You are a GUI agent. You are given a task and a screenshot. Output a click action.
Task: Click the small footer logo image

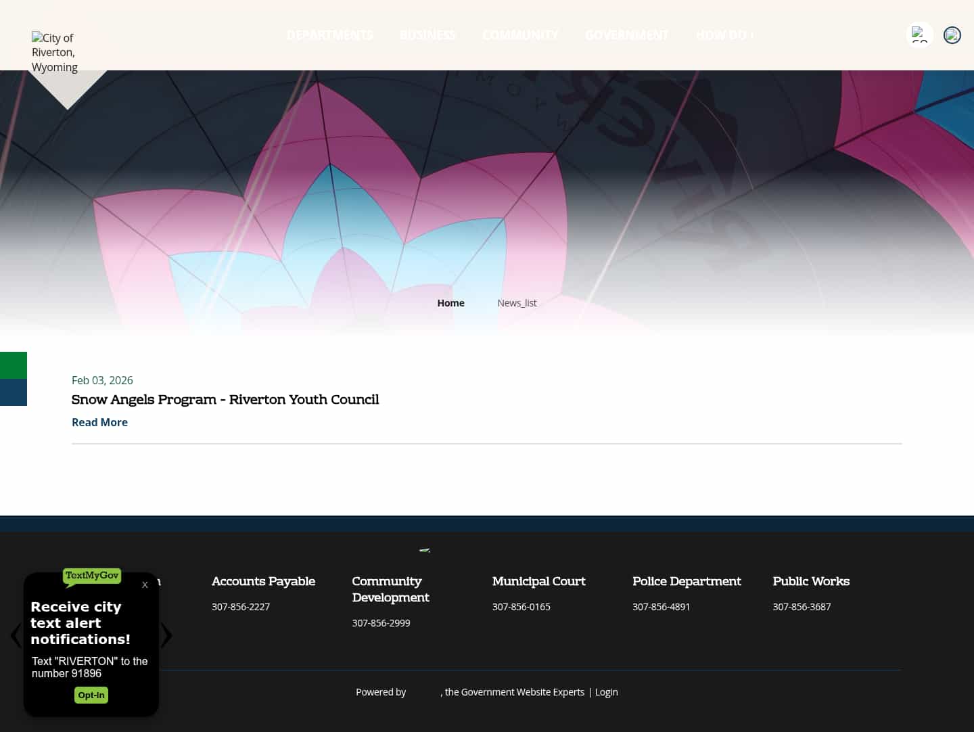[x=425, y=551]
